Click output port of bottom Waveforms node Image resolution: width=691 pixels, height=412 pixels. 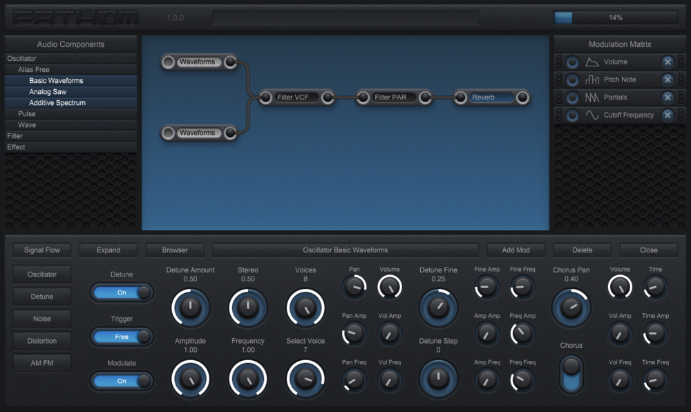[230, 133]
